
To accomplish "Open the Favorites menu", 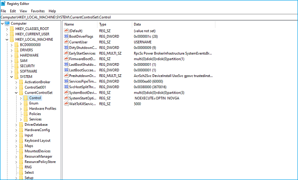I will click(38, 11).
